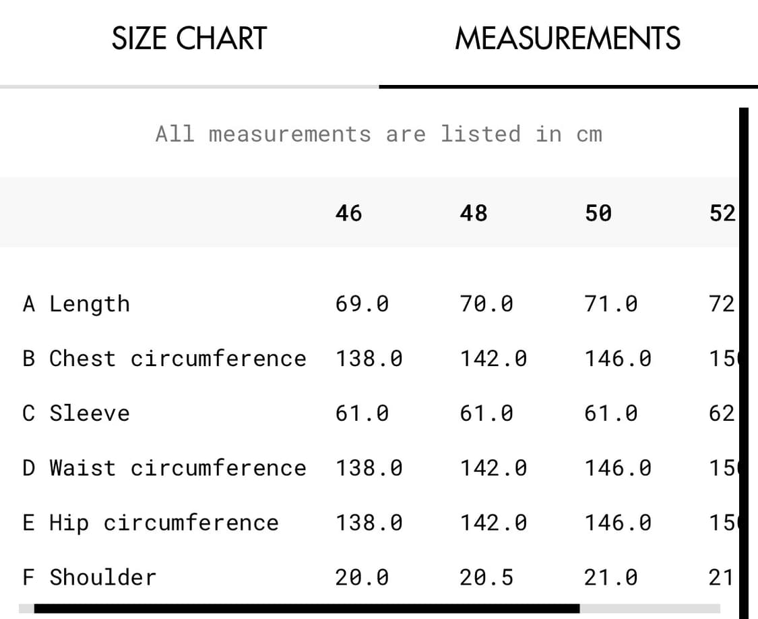Click the vertical black bar at right edge

pos(744,363)
